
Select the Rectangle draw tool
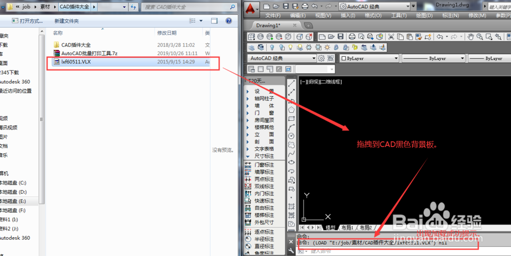pyautogui.click(x=291, y=119)
